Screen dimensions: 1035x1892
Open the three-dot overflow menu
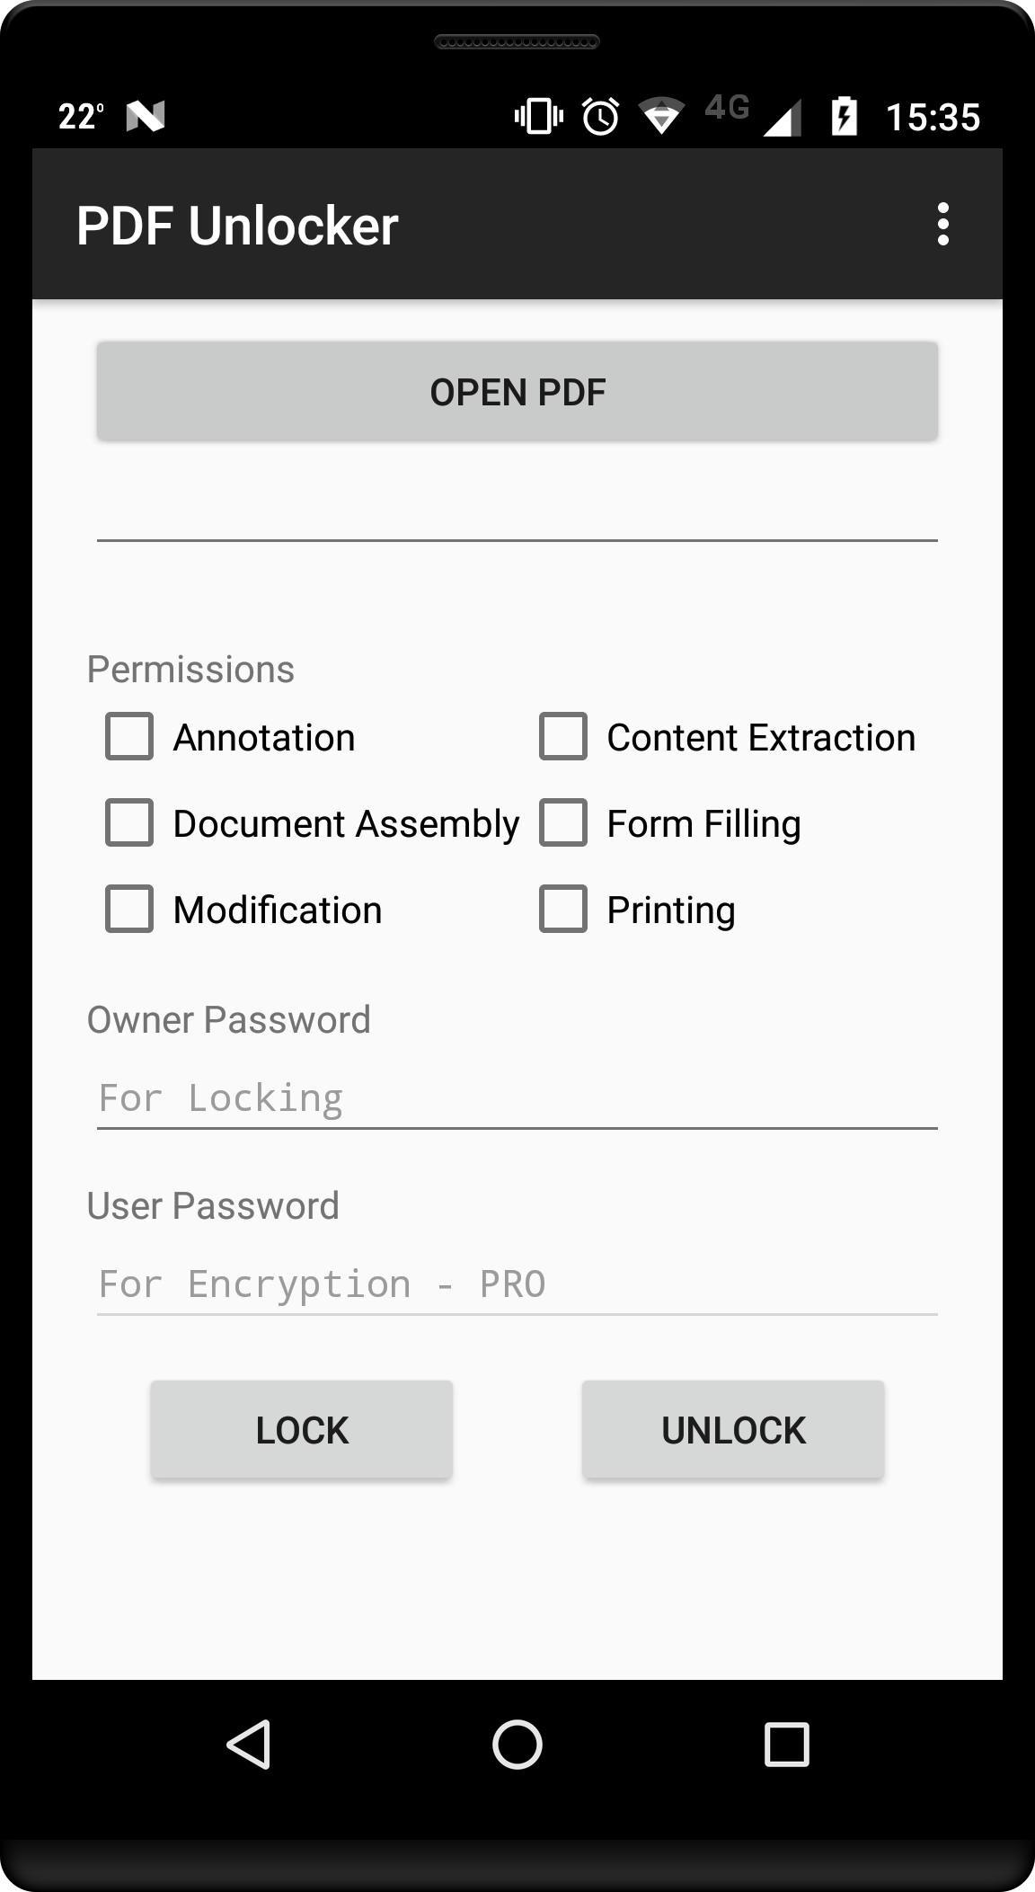pos(942,224)
